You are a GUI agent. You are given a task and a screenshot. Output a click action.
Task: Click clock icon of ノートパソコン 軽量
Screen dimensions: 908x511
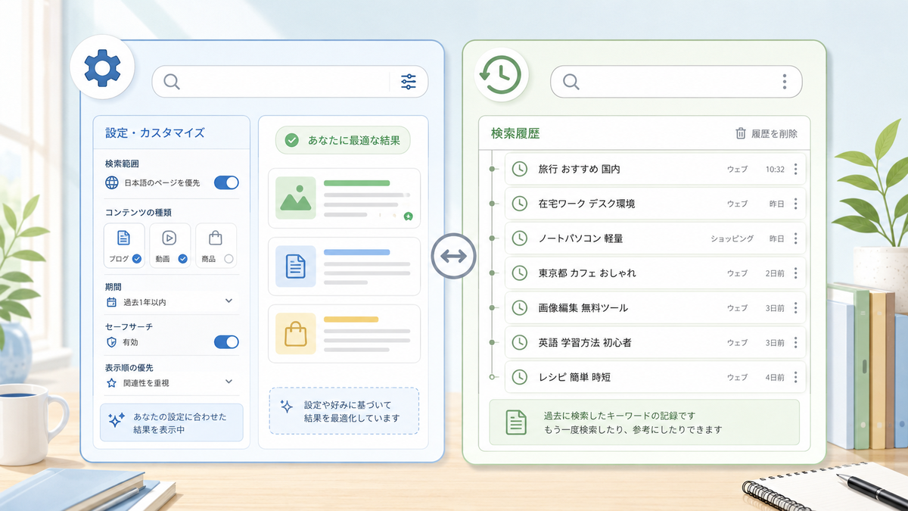click(x=519, y=238)
